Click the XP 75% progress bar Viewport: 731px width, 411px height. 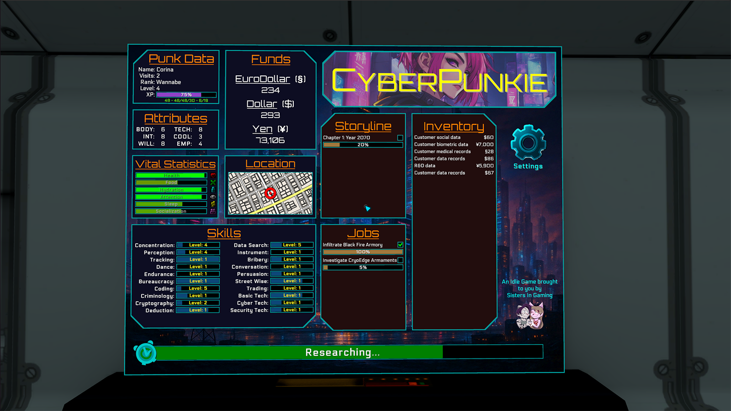tap(186, 95)
